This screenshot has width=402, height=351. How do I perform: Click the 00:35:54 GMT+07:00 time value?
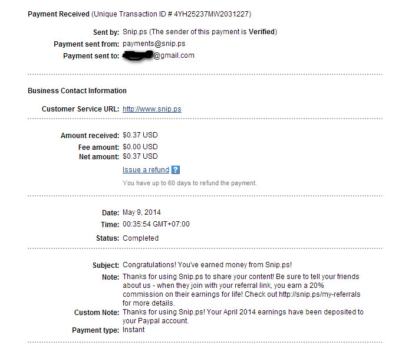click(x=156, y=224)
